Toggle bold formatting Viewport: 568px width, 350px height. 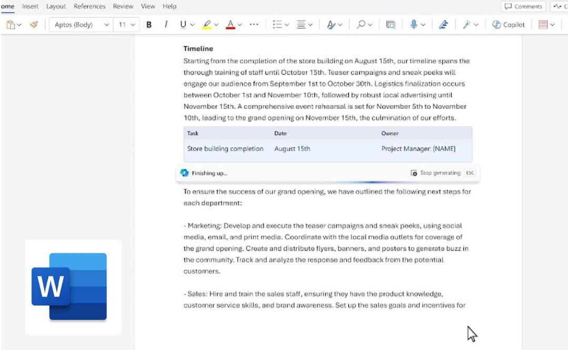[x=149, y=25]
